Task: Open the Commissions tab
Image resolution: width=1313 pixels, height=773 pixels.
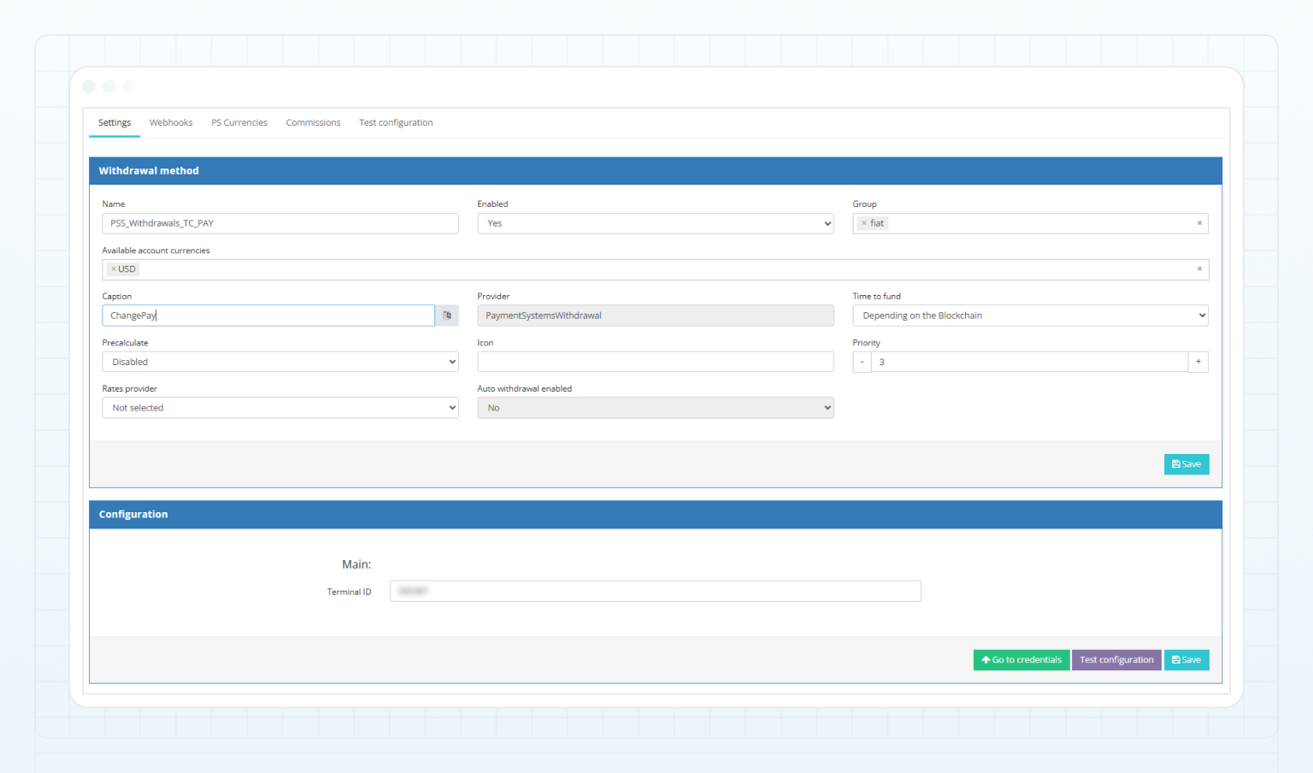Action: (x=313, y=122)
